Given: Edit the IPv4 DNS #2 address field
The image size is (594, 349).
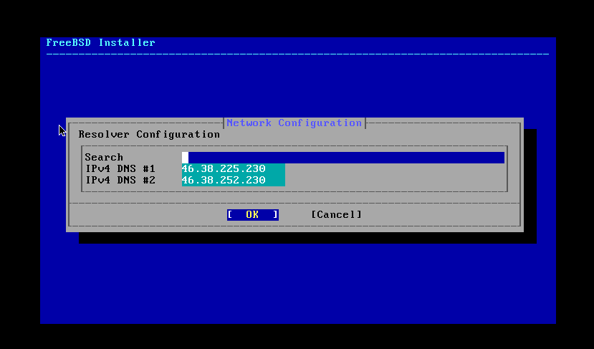Looking at the screenshot, I should [234, 181].
